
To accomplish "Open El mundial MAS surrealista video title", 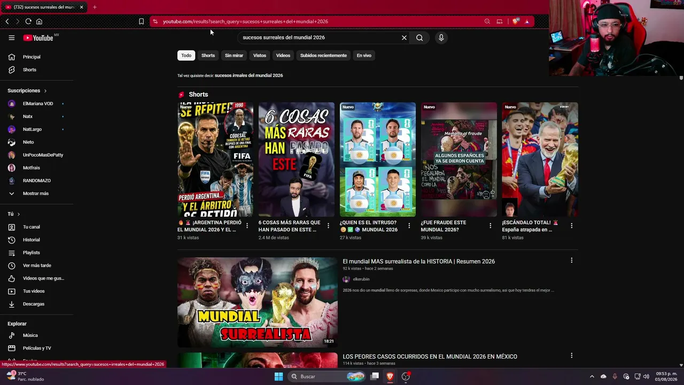I will 419,261.
